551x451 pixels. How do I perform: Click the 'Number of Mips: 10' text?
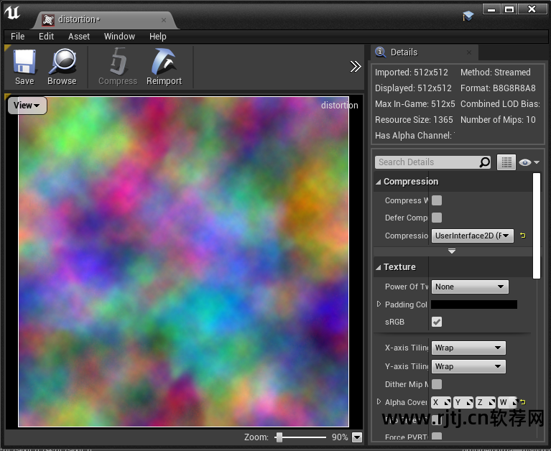pos(498,120)
